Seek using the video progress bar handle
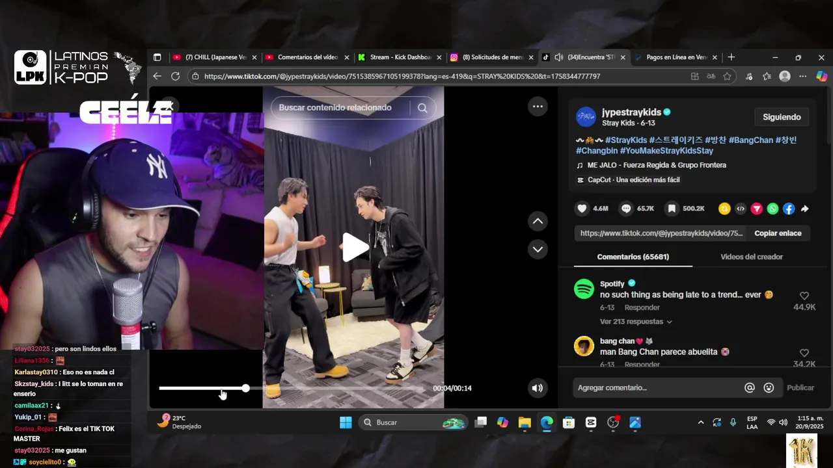This screenshot has width=833, height=468. [245, 388]
